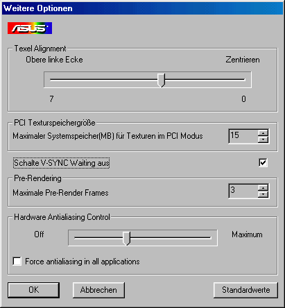Click Texel Alignment track near Zentrieren end
The image size is (285, 308).
click(x=231, y=80)
